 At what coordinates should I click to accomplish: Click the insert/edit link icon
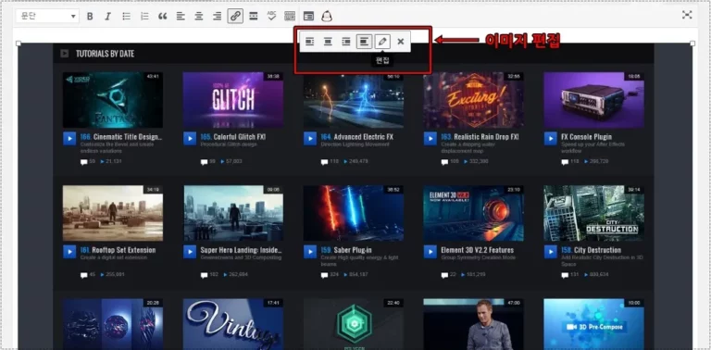(x=235, y=17)
